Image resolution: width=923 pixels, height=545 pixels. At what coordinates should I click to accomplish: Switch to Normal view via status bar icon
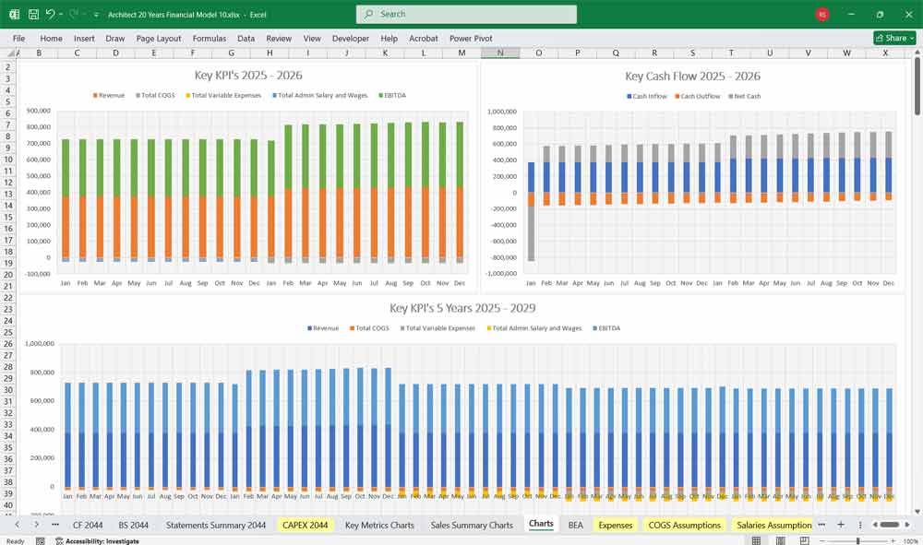coord(756,540)
